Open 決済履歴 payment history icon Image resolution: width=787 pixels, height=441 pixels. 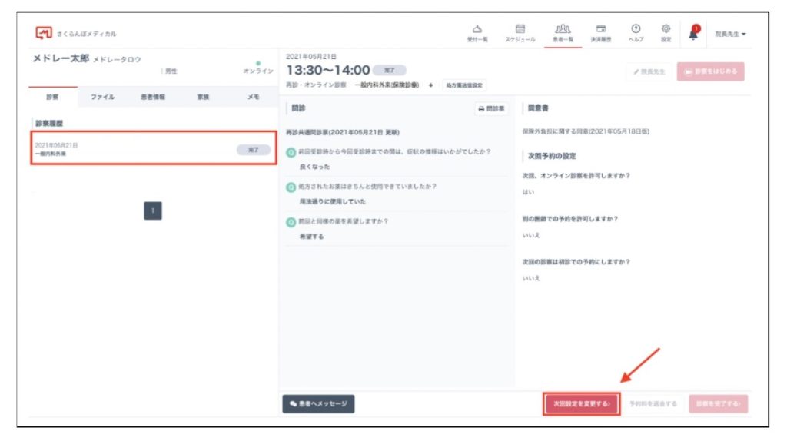click(601, 29)
